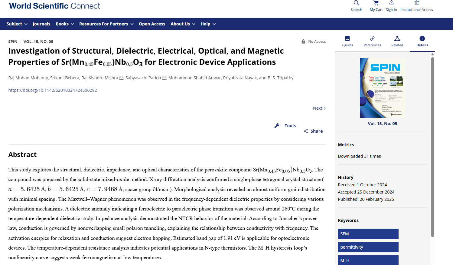Open the article DOI link

click(x=53, y=90)
